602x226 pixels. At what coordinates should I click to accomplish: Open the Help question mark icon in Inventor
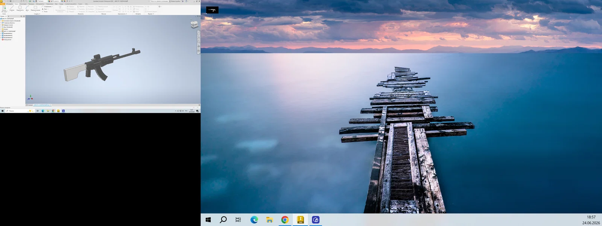(186, 1)
